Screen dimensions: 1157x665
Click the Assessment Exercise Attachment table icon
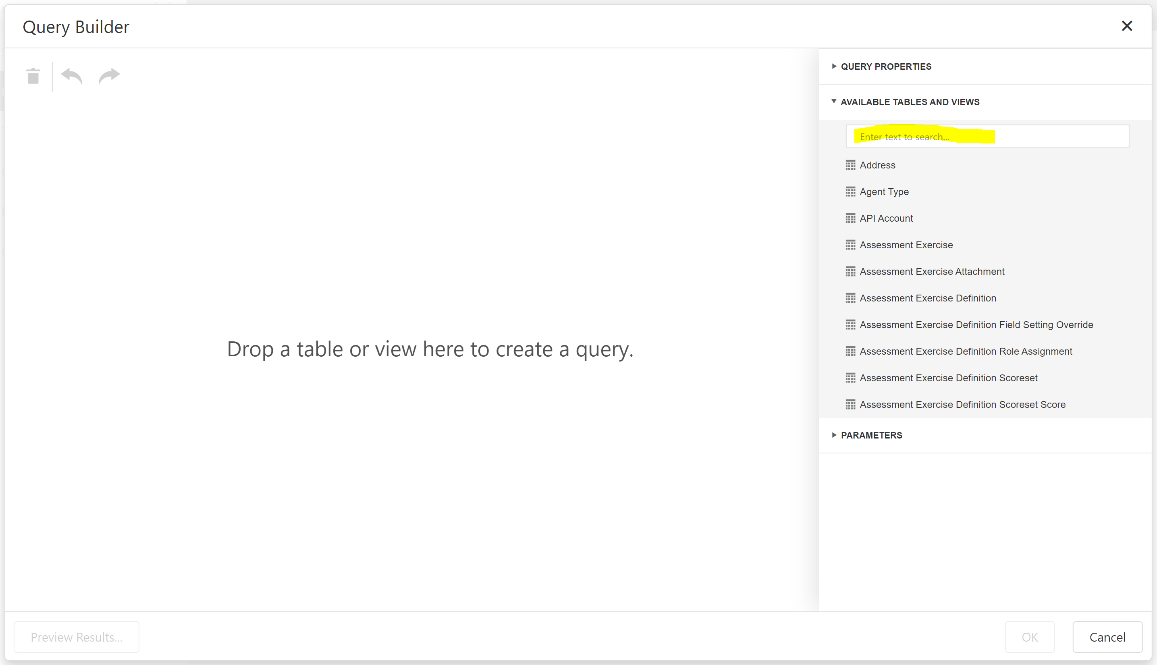(850, 271)
